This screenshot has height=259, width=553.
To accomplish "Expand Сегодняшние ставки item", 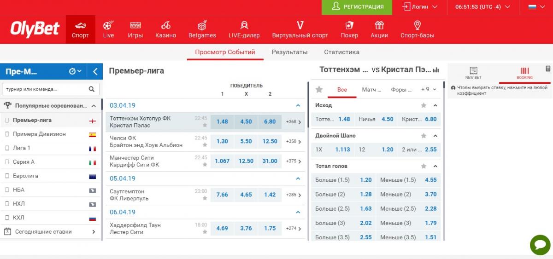I will click(94, 232).
